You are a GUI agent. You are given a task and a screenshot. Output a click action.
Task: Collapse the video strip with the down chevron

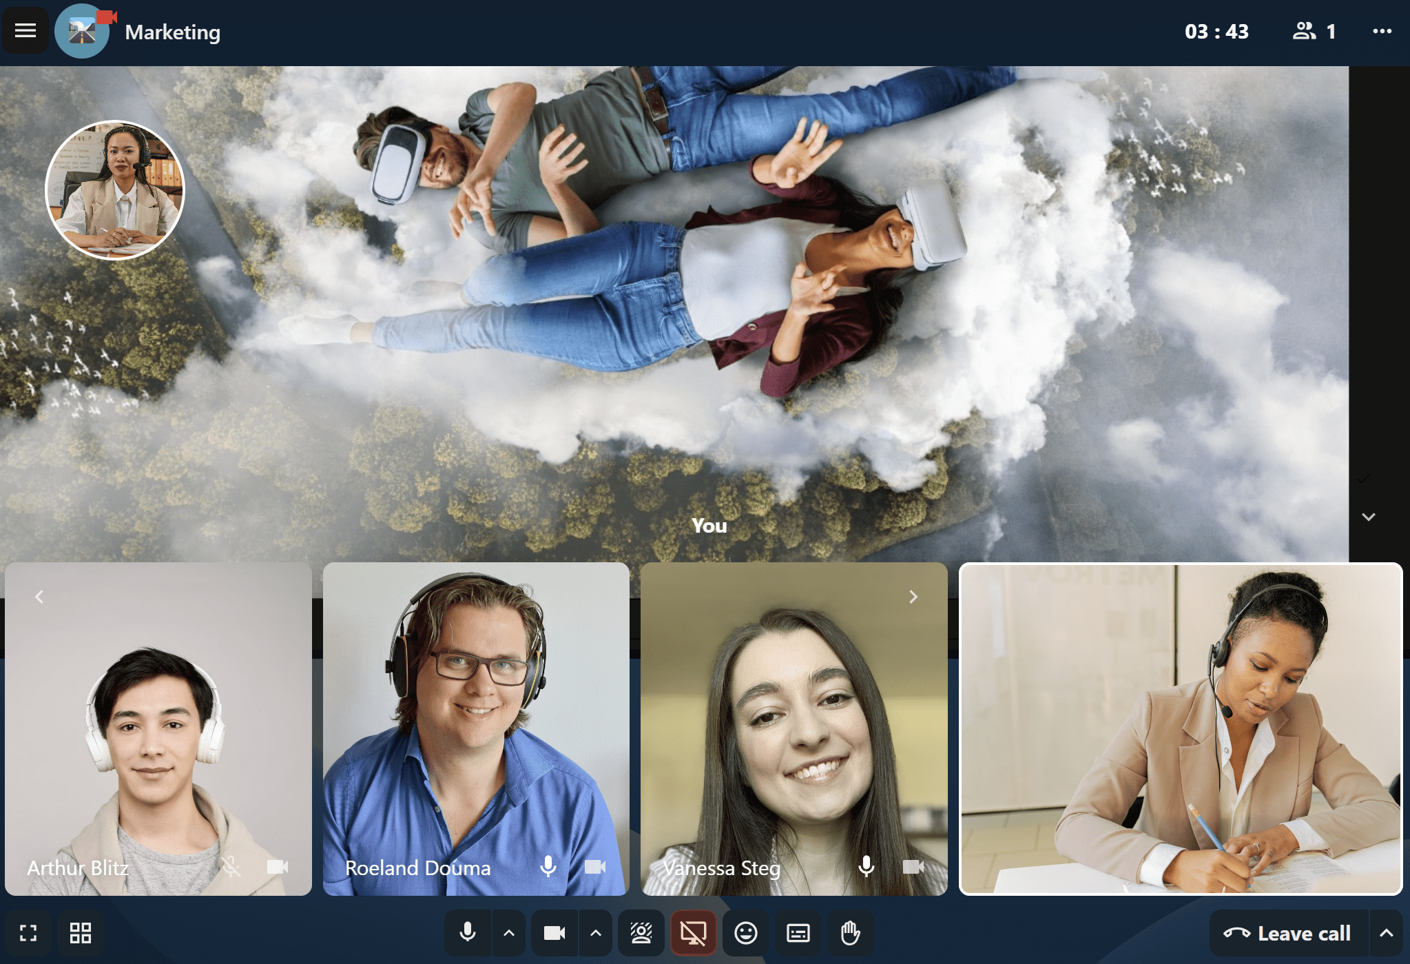[1369, 517]
